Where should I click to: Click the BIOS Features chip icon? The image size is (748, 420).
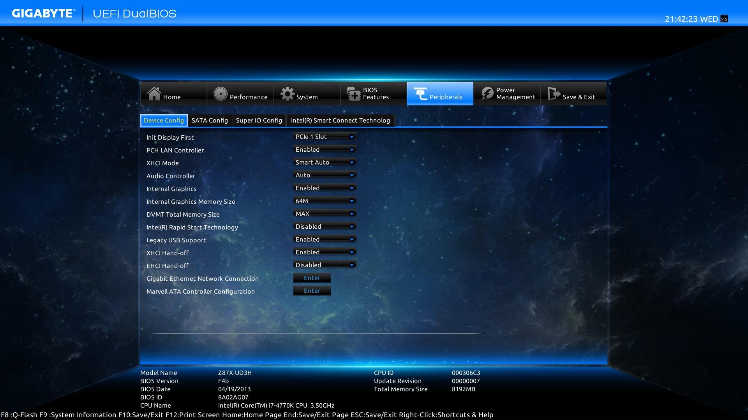[x=354, y=94]
